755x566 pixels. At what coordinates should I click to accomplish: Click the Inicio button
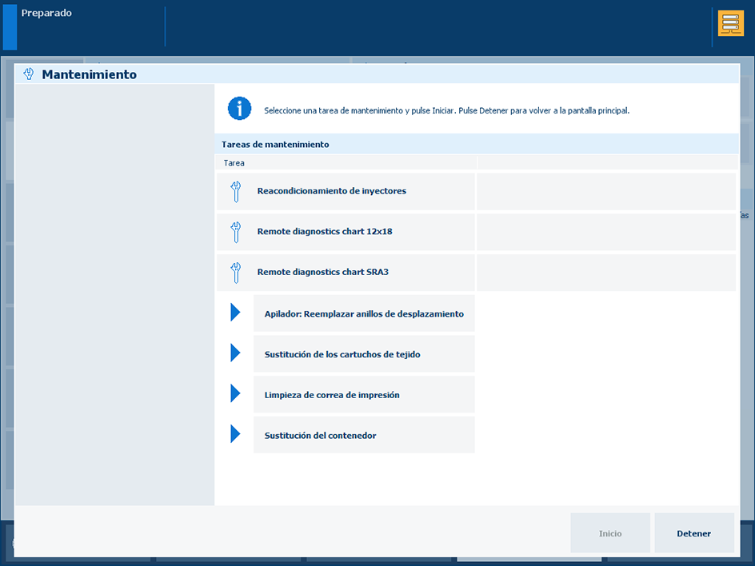(x=610, y=532)
